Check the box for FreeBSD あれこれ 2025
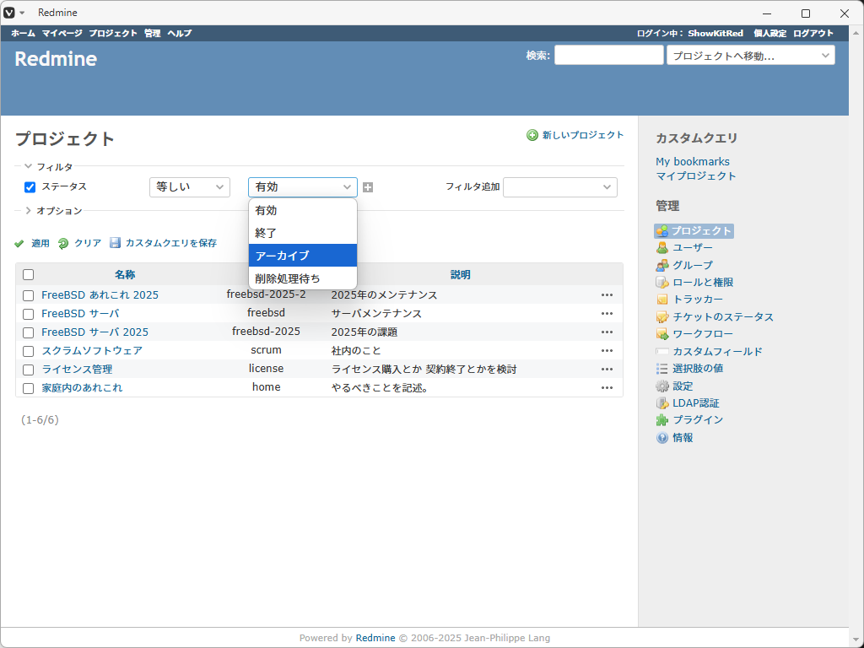This screenshot has height=648, width=864. [x=28, y=295]
